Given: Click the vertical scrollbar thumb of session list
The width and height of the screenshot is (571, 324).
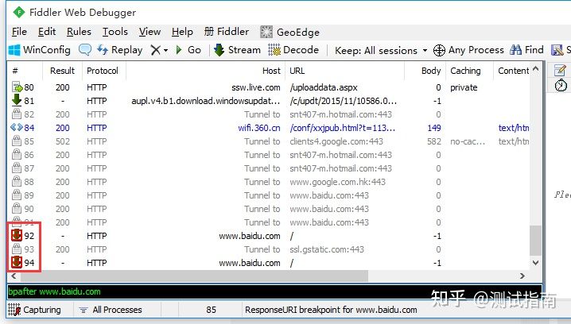Looking at the screenshot, I should point(535,241).
